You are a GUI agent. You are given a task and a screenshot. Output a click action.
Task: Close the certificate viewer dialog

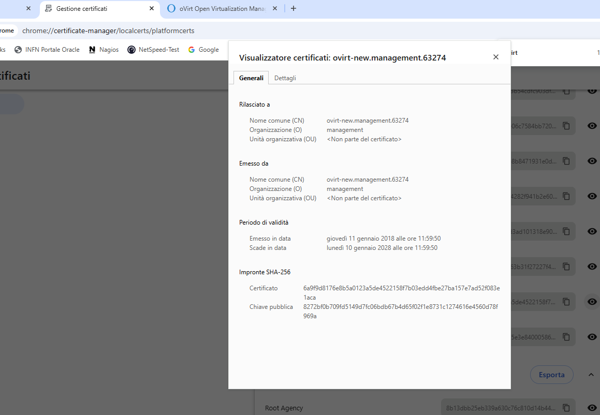point(495,57)
